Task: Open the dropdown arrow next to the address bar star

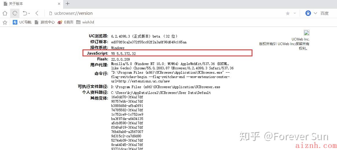Action: 295,13
